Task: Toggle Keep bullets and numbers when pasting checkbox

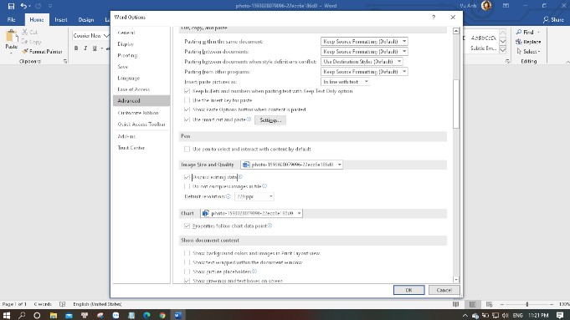Action: click(x=187, y=91)
